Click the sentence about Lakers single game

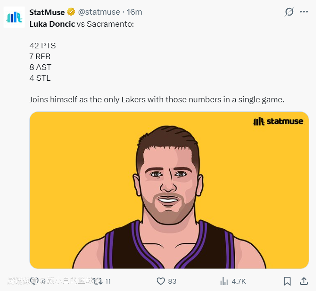(157, 100)
